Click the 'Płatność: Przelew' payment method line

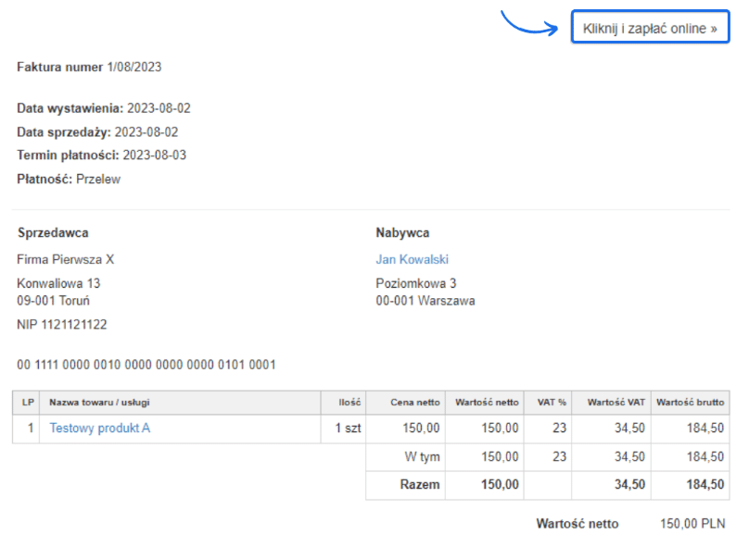click(69, 180)
